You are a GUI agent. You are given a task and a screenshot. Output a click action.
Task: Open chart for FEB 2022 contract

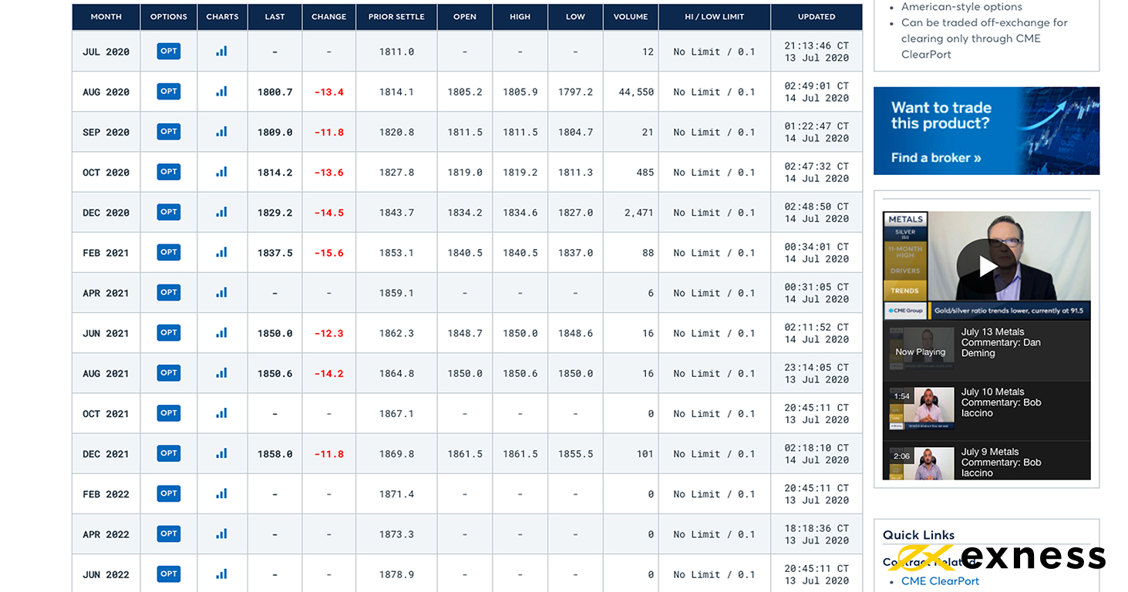coord(222,493)
